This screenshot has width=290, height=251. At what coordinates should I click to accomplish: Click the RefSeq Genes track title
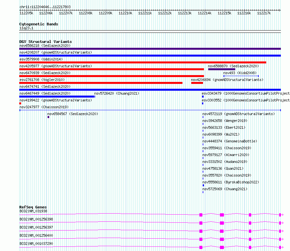click(33, 207)
